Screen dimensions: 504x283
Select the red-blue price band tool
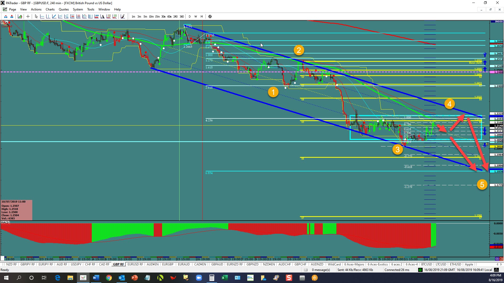pyautogui.click(x=96, y=17)
